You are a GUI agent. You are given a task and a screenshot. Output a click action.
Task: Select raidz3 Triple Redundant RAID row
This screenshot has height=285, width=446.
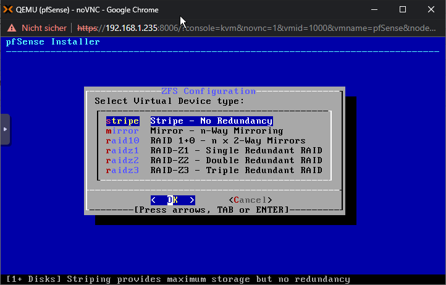click(214, 170)
